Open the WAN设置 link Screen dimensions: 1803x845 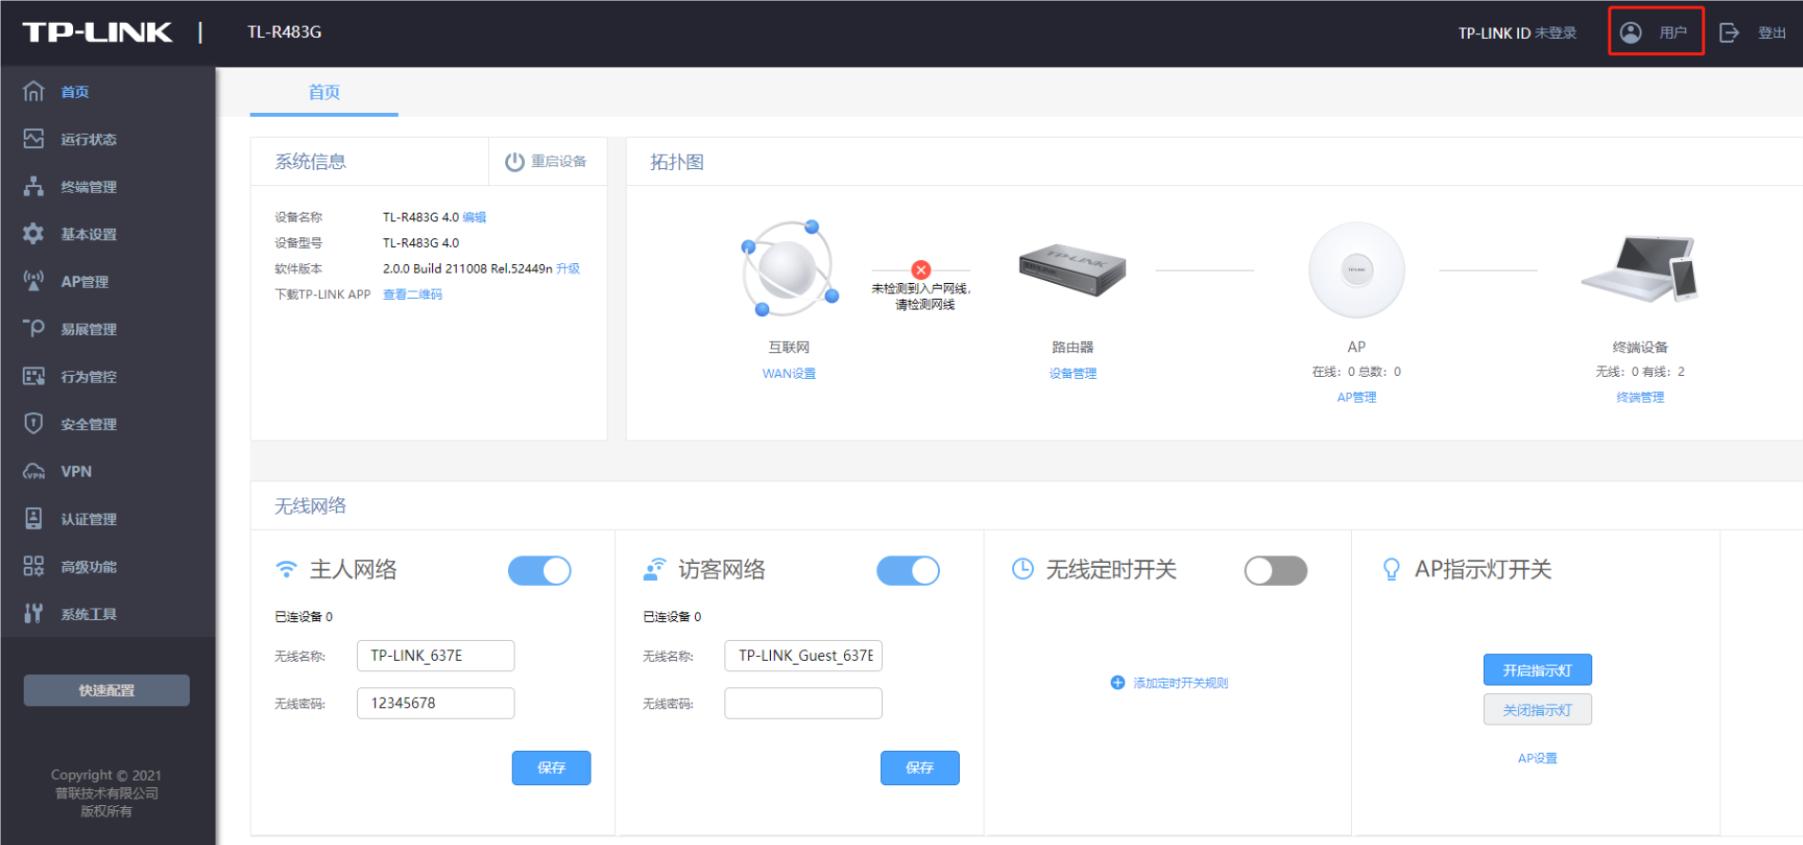point(789,374)
